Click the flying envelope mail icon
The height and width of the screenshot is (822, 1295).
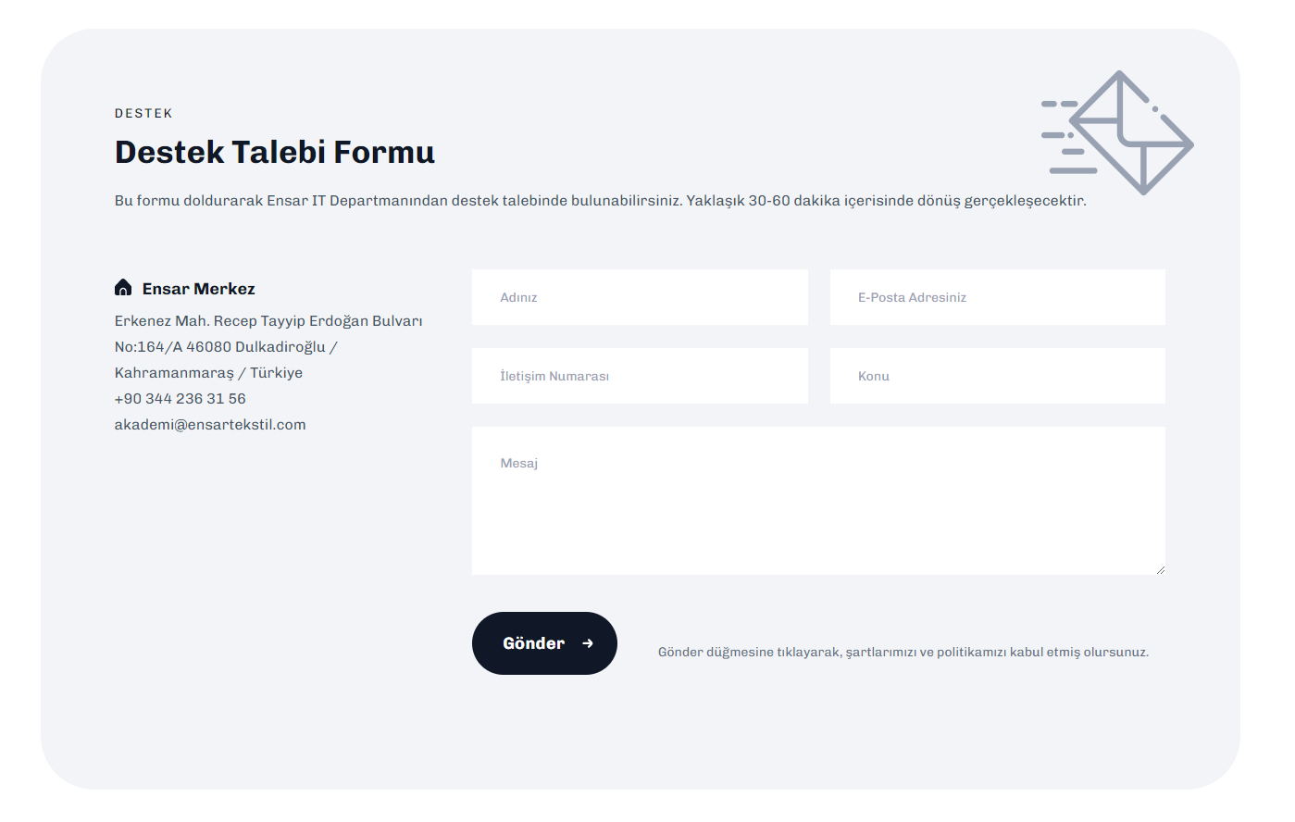pos(1118,133)
